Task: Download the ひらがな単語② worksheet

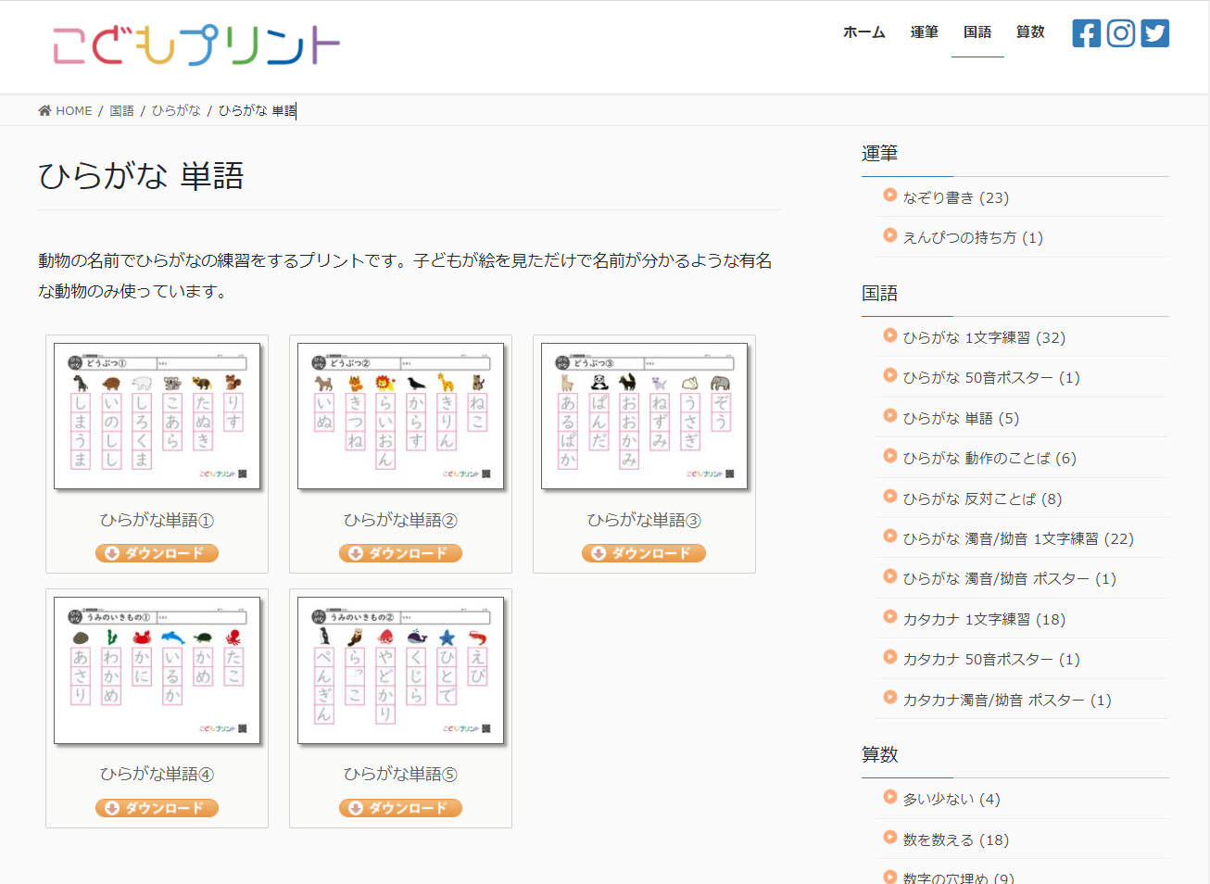Action: tap(400, 553)
